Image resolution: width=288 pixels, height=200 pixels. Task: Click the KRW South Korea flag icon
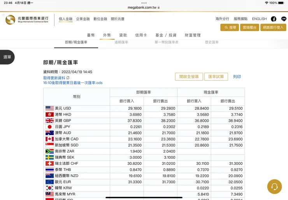coord(49,188)
